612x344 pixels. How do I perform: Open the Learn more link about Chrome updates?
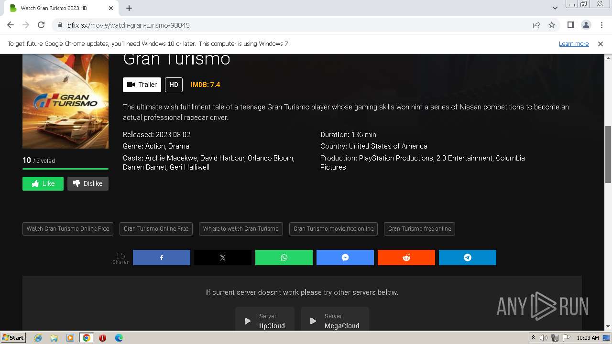tap(574, 43)
